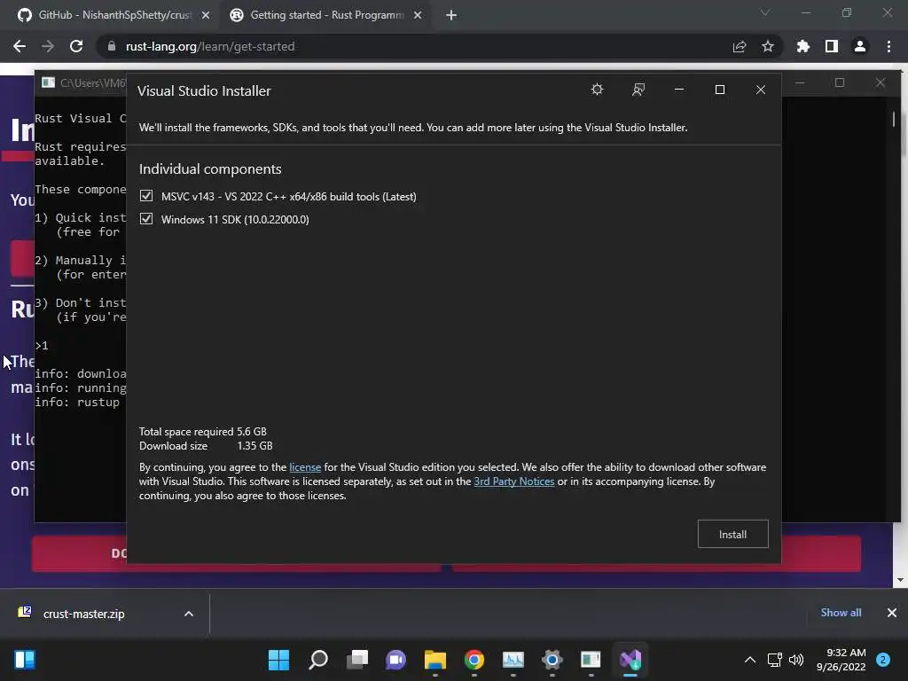
Task: Open Widgets at taskbar left edge
Action: tap(25, 660)
